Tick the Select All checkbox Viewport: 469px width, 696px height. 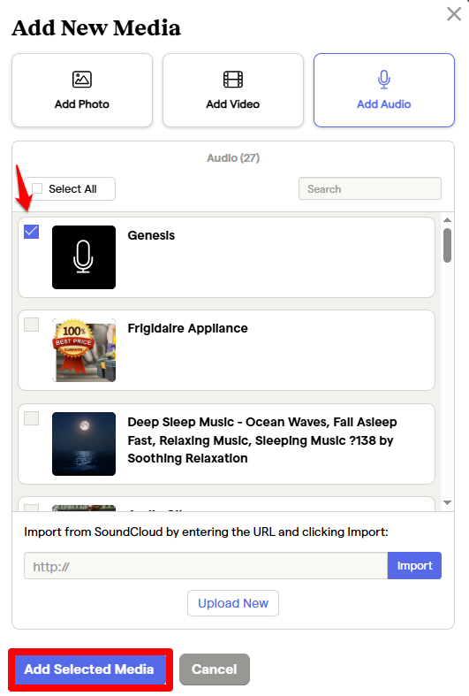pos(37,188)
